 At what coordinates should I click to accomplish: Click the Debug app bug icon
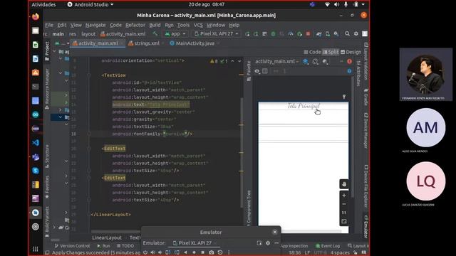tap(273, 34)
